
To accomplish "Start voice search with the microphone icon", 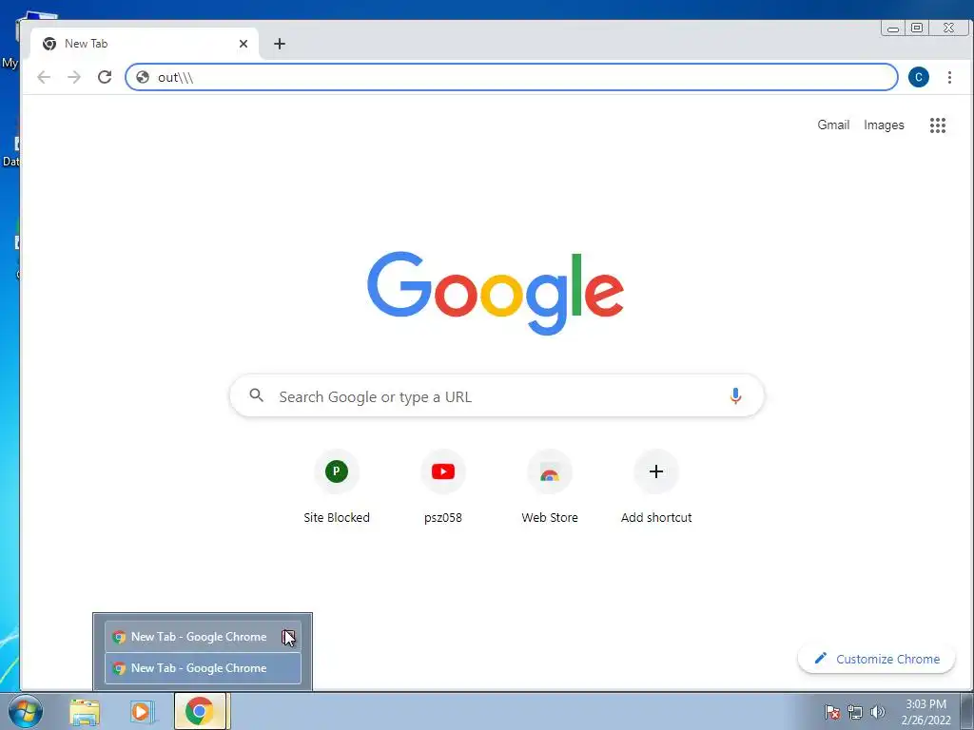I will tap(735, 395).
